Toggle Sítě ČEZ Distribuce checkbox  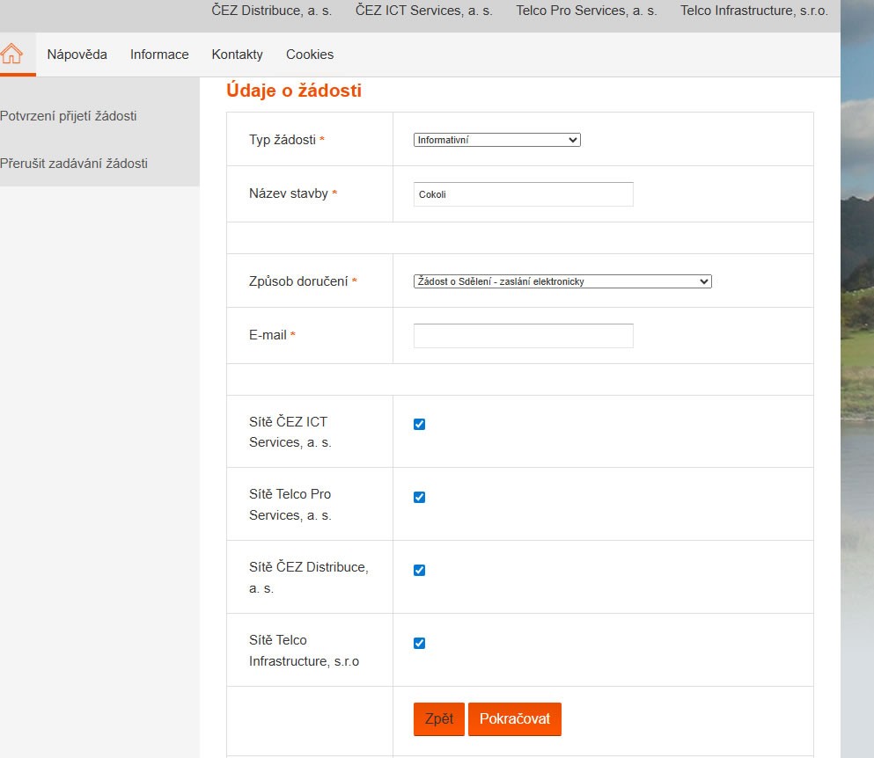[x=419, y=571]
